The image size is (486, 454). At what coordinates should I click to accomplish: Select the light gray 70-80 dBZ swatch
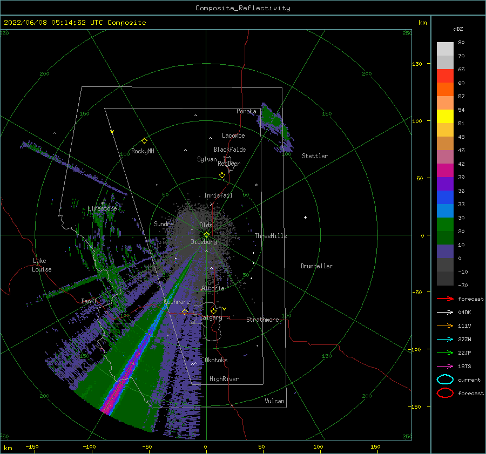[x=445, y=49]
